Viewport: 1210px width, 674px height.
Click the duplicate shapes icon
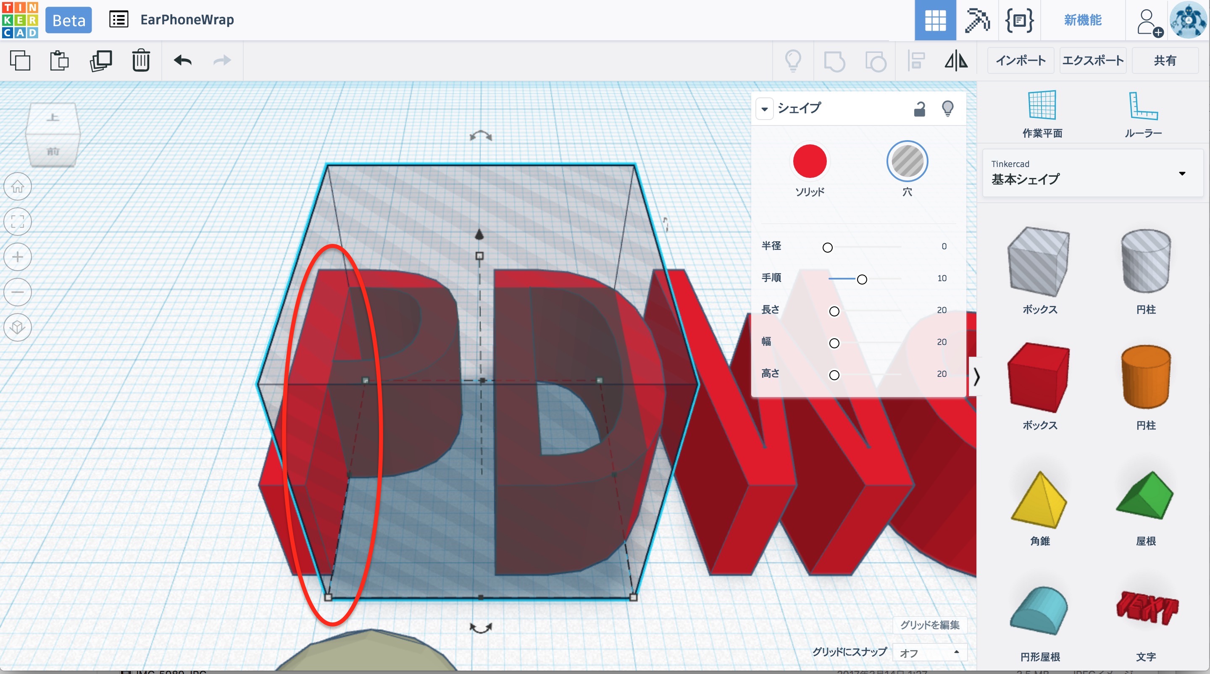tap(100, 60)
